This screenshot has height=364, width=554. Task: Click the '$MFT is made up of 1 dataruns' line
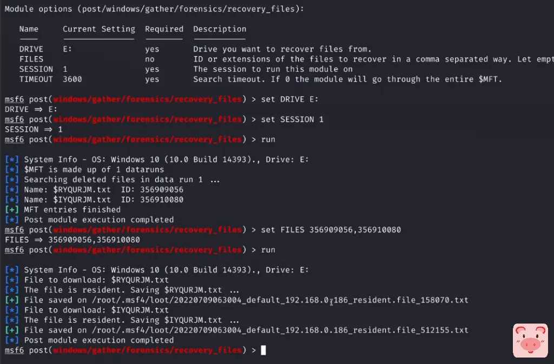click(x=94, y=170)
